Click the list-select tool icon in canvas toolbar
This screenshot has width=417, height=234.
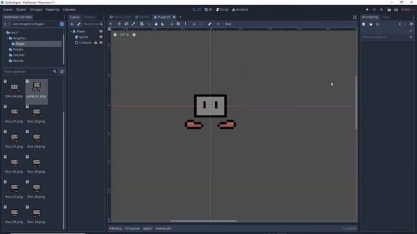tap(142, 24)
